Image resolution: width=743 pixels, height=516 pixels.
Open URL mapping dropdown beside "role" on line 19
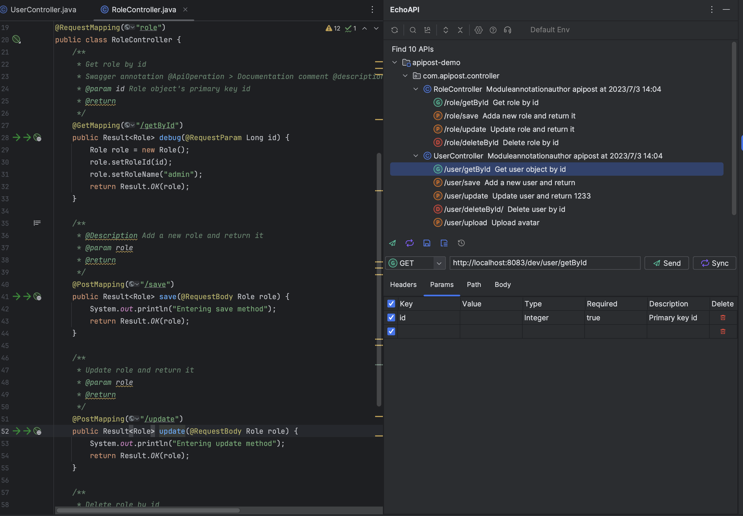130,28
